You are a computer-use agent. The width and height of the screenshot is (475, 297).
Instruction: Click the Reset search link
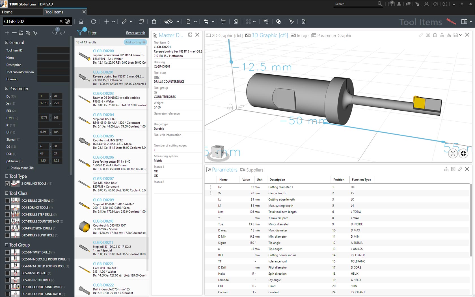pyautogui.click(x=135, y=33)
